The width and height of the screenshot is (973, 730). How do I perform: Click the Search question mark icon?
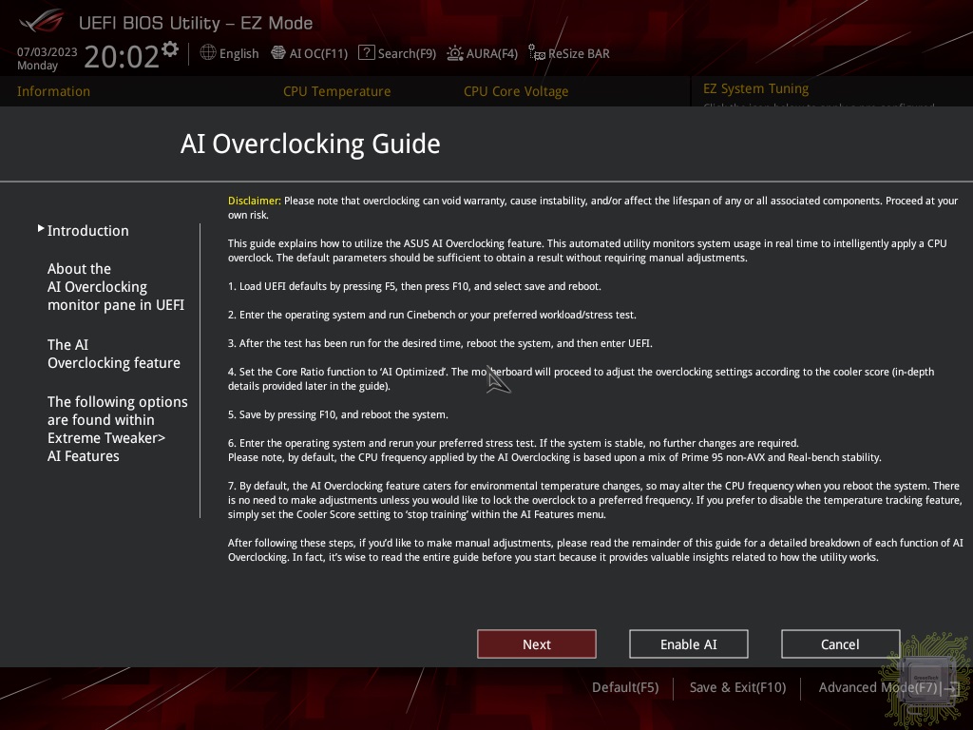[x=366, y=53]
